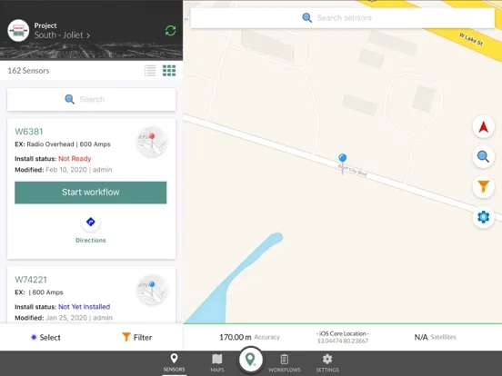The width and height of the screenshot is (502, 376).
Task: Go to the Workflows tab
Action: 285,363
